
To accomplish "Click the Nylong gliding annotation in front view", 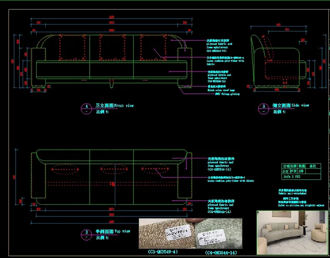I will [227, 94].
